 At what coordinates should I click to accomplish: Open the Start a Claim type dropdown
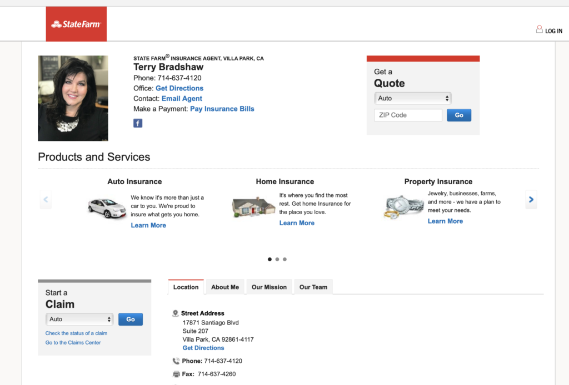click(x=79, y=319)
